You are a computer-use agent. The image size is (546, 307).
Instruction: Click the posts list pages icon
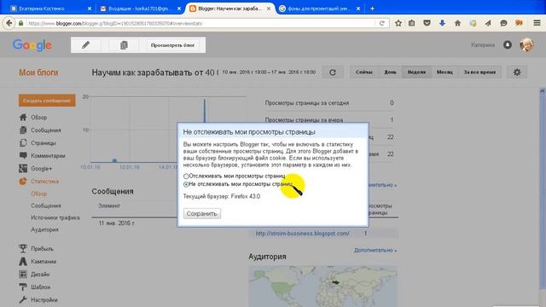tap(124, 45)
